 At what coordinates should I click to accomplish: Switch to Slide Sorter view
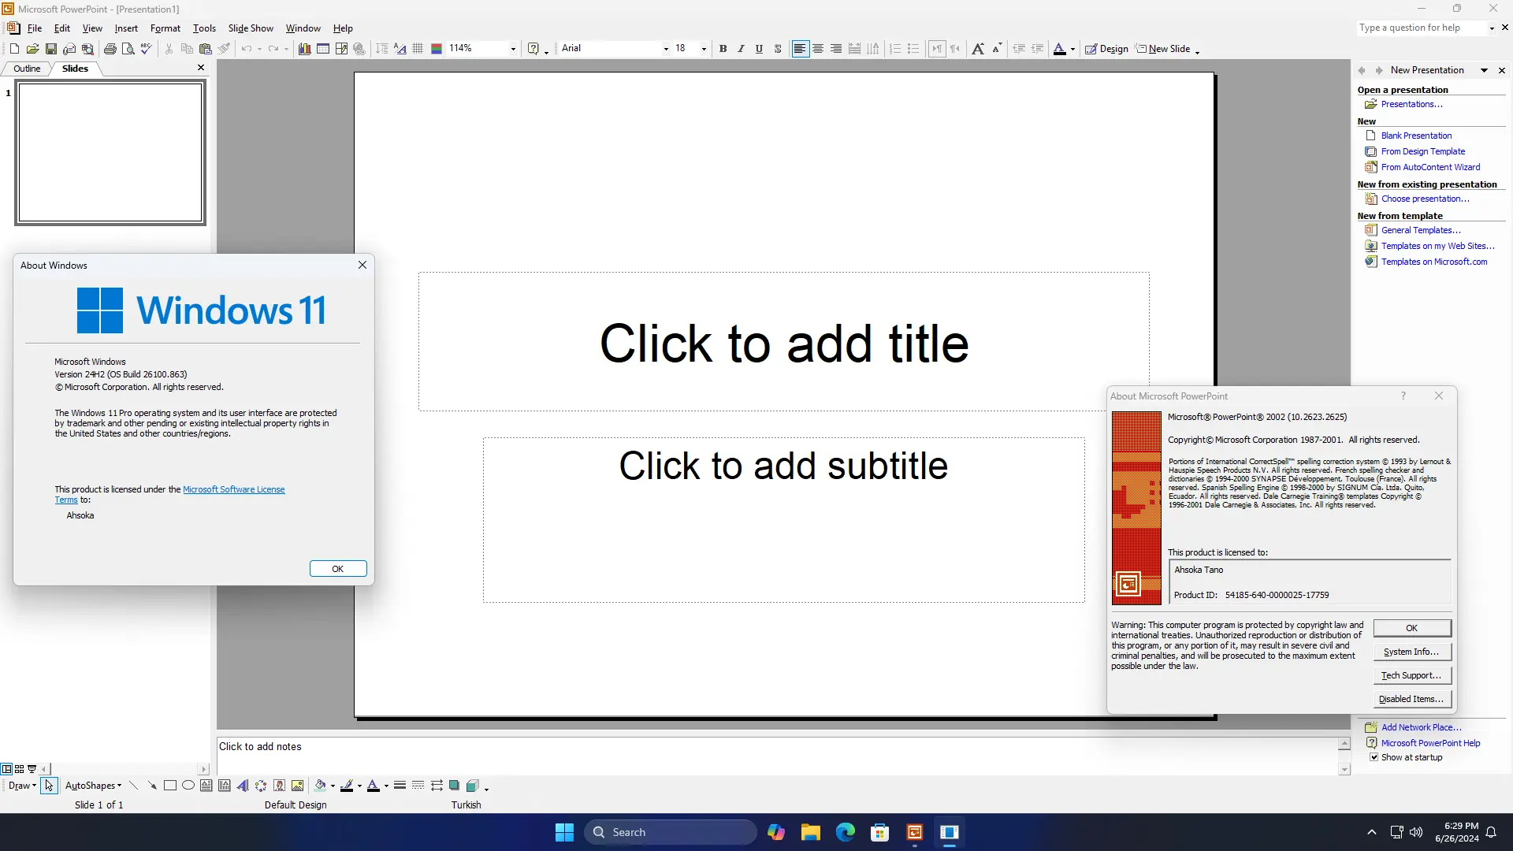pyautogui.click(x=19, y=769)
